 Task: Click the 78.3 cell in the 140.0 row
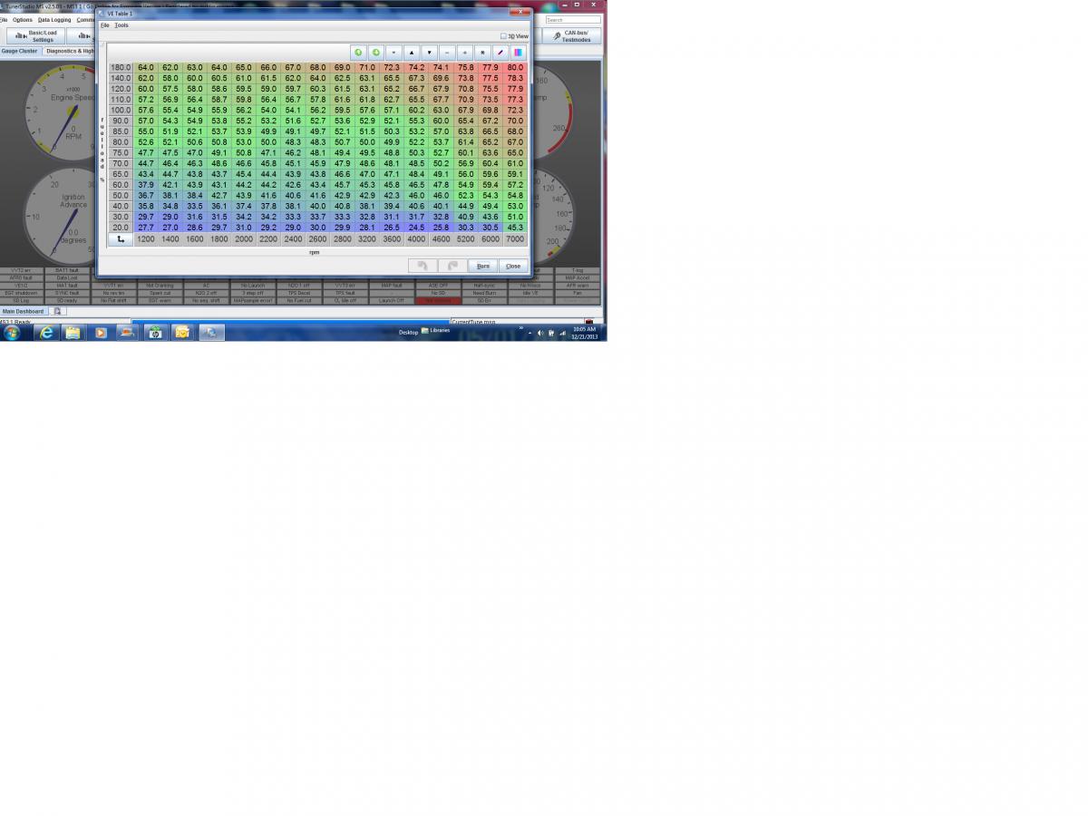[x=515, y=79]
